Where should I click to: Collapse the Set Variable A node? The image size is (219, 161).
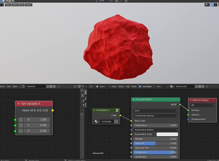click(19, 104)
